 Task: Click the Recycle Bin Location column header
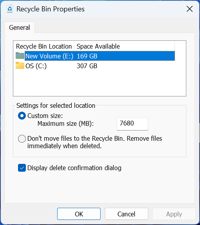44,46
